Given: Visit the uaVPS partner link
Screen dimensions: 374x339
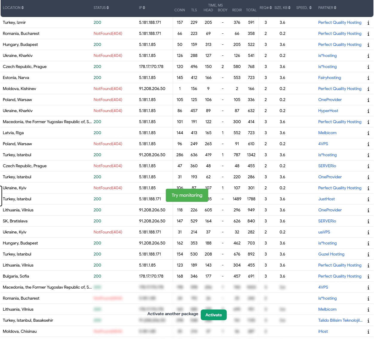Looking at the screenshot, I should (x=324, y=232).
